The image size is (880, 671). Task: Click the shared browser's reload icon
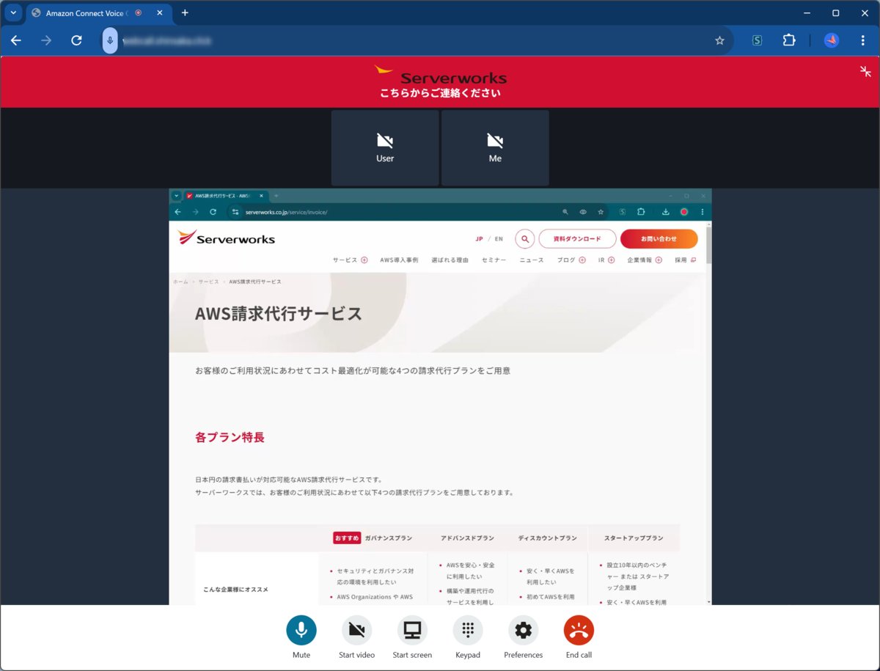tap(213, 212)
